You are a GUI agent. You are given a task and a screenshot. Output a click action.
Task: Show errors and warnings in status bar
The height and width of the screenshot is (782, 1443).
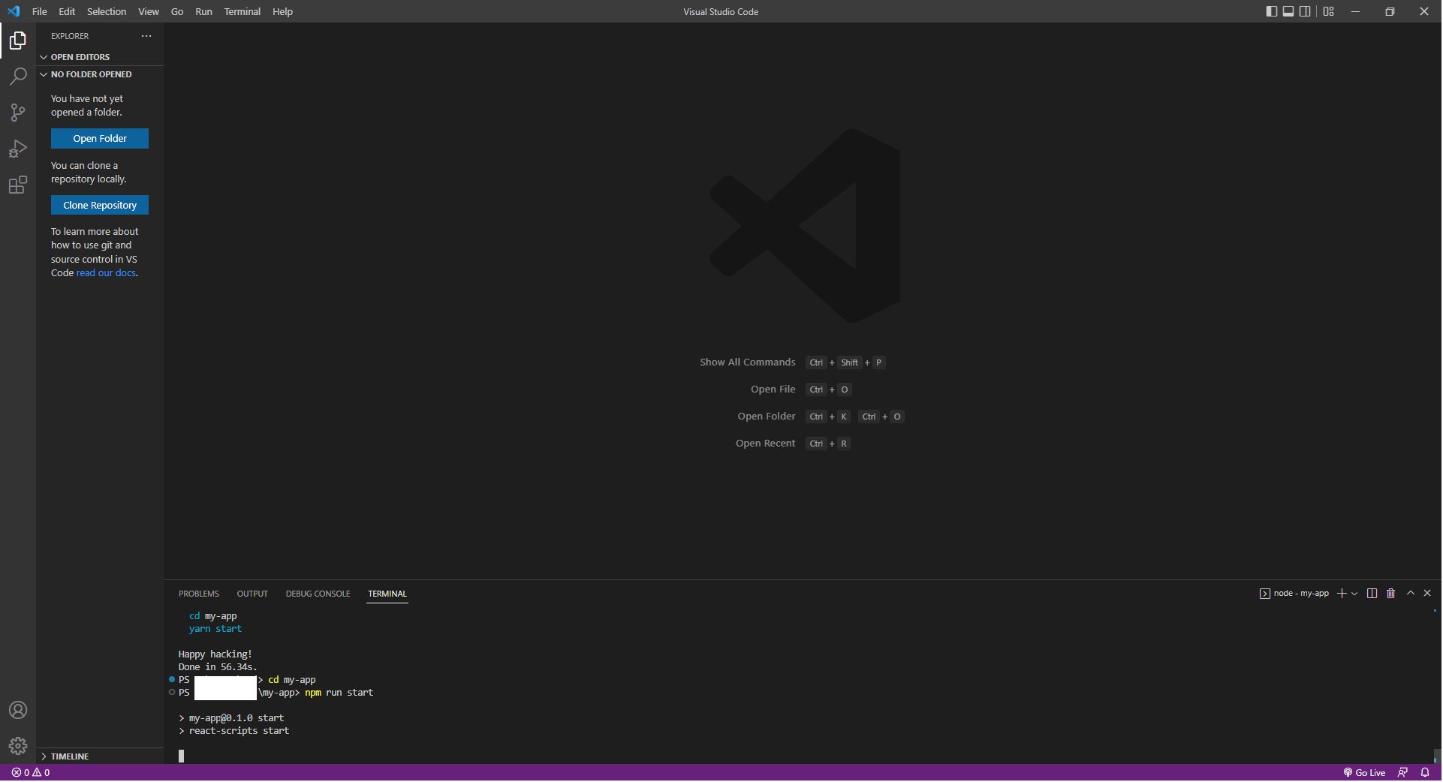pyautogui.click(x=31, y=773)
